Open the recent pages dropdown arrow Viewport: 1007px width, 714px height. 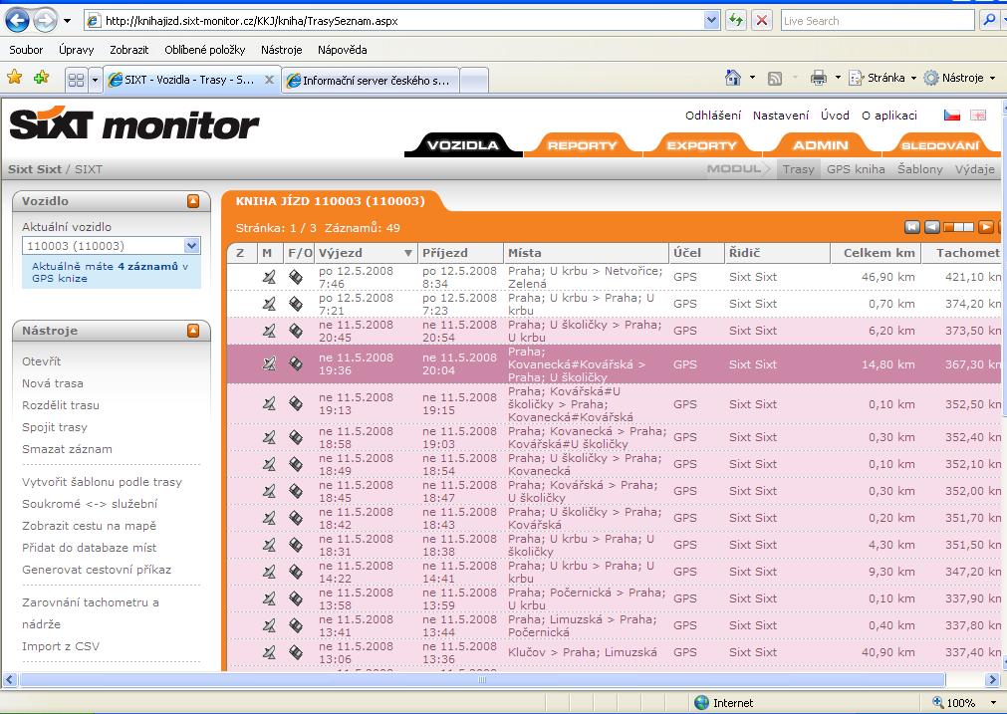tap(67, 21)
